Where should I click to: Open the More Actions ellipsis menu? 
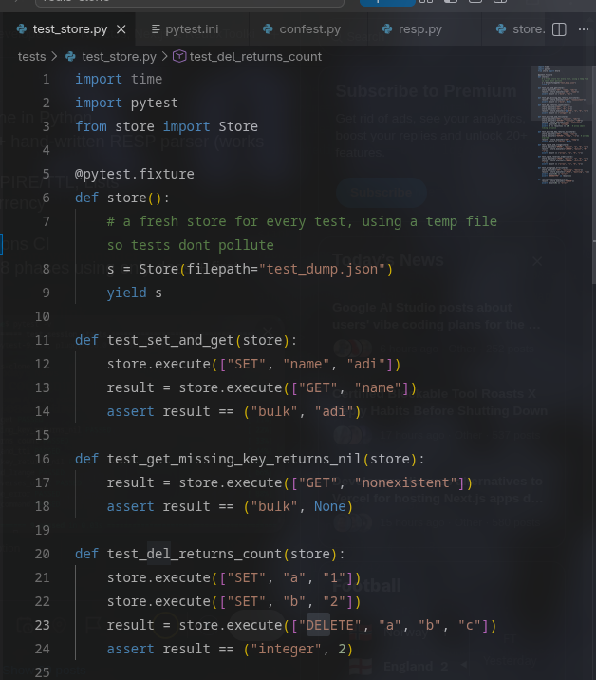tap(584, 29)
